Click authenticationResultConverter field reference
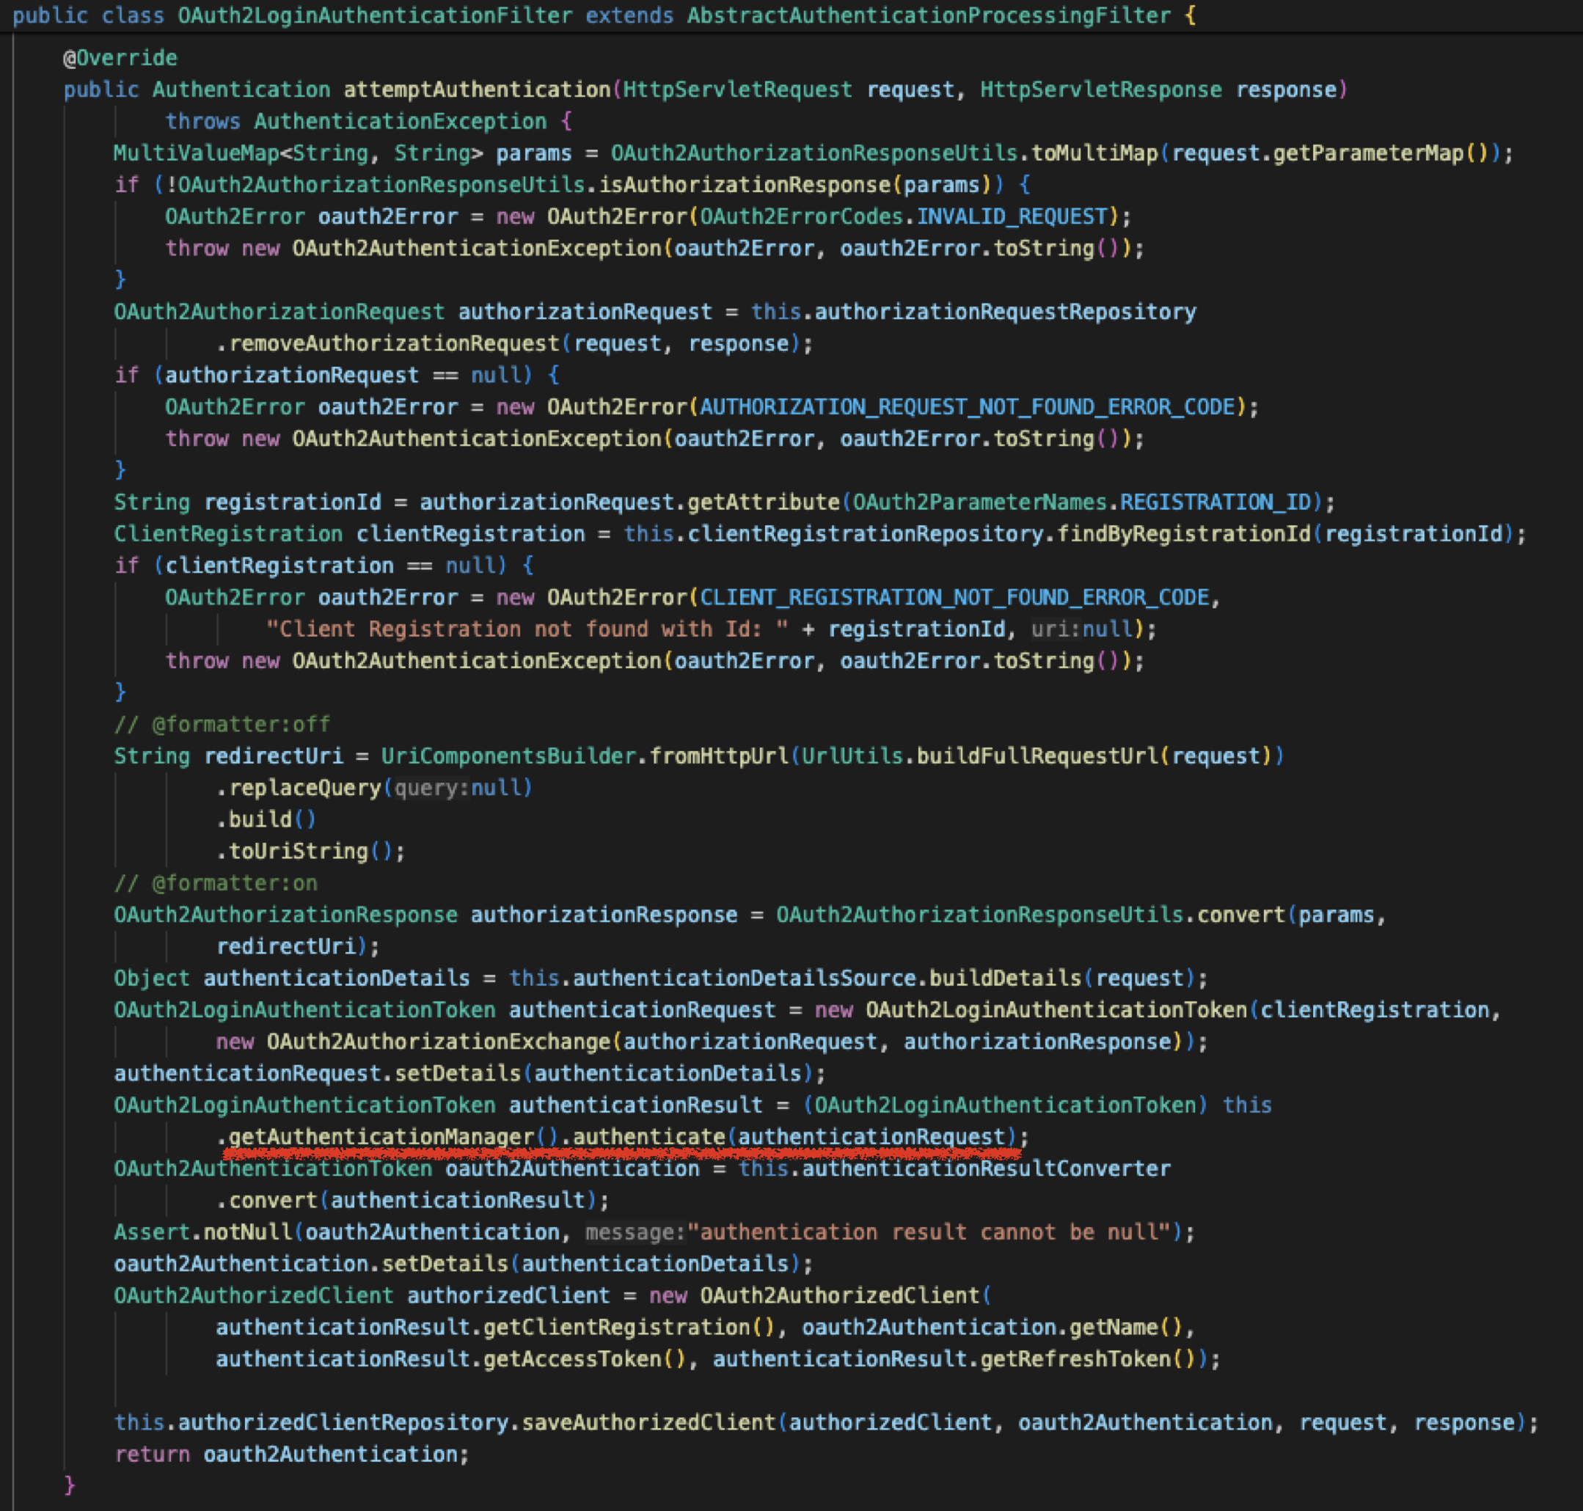Viewport: 1583px width, 1511px height. [986, 1168]
